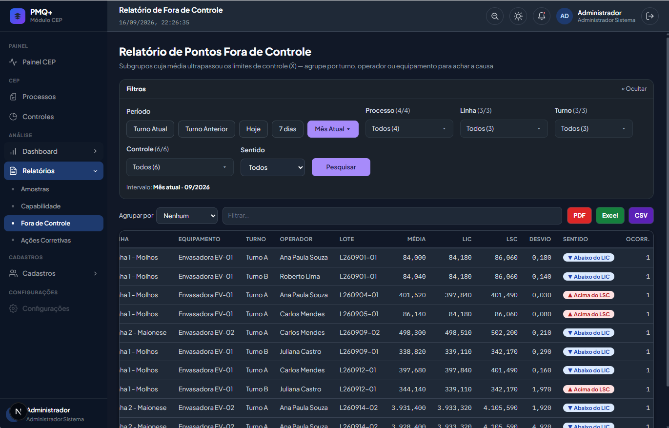This screenshot has width=669, height=428.
Task: Select the Turno Anterior period option
Action: click(206, 129)
